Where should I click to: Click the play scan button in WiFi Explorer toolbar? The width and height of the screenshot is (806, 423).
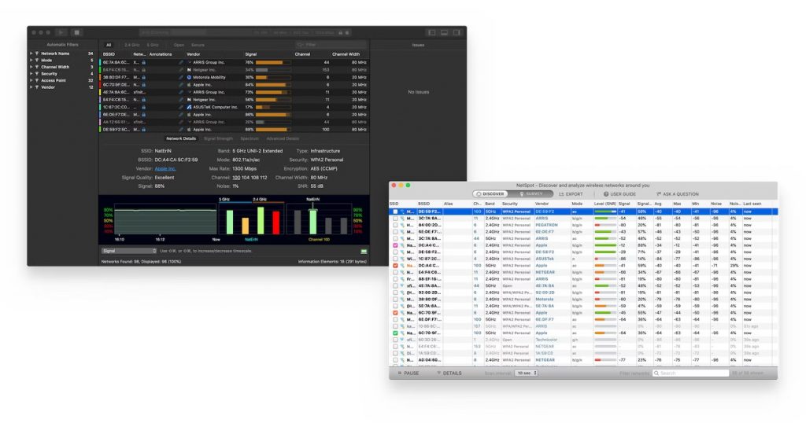tap(61, 32)
